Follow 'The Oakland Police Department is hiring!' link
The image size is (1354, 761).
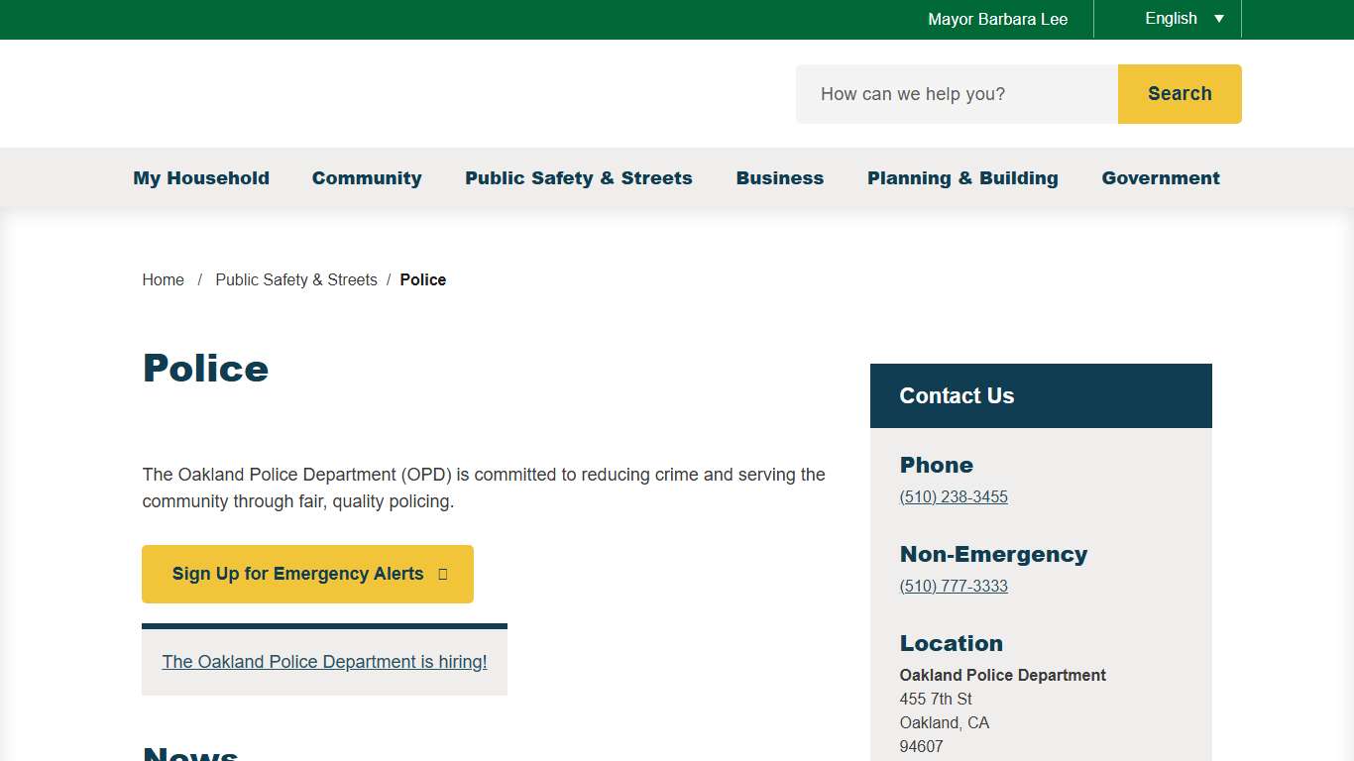(x=324, y=662)
